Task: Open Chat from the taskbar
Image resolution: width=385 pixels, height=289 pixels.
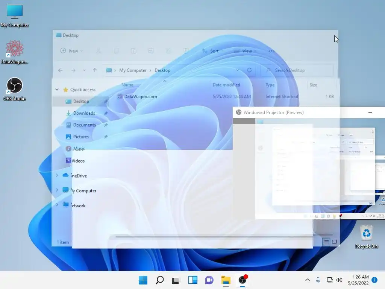Action: click(209, 280)
